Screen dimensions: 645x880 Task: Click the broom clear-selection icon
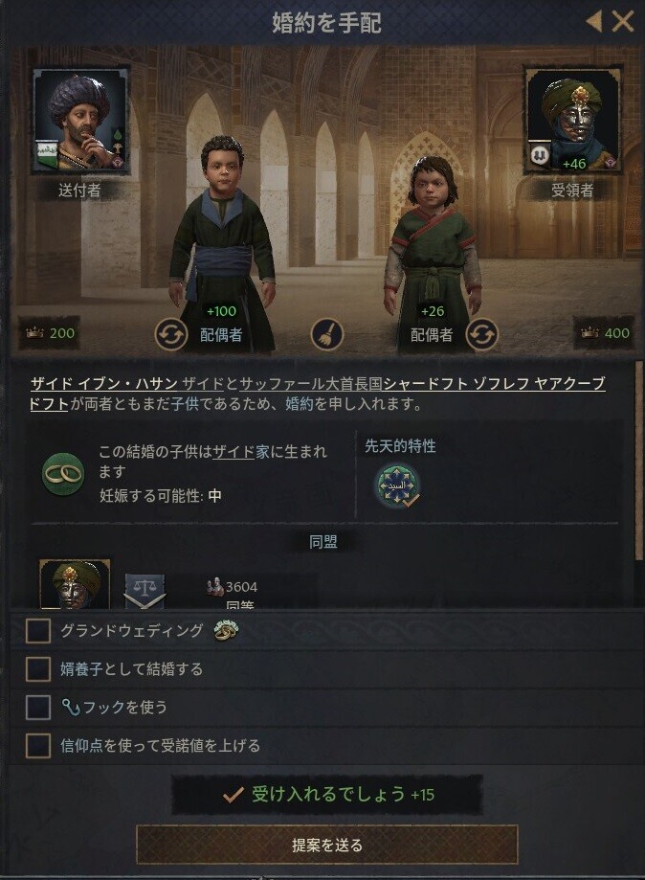tap(327, 334)
